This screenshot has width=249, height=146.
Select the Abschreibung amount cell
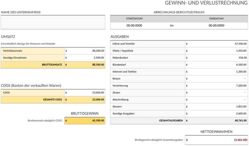(x=217, y=99)
